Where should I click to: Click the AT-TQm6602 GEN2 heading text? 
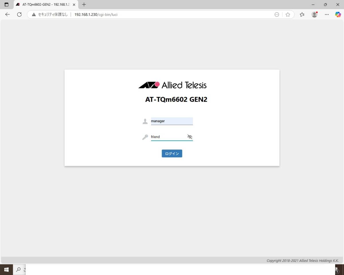(176, 100)
